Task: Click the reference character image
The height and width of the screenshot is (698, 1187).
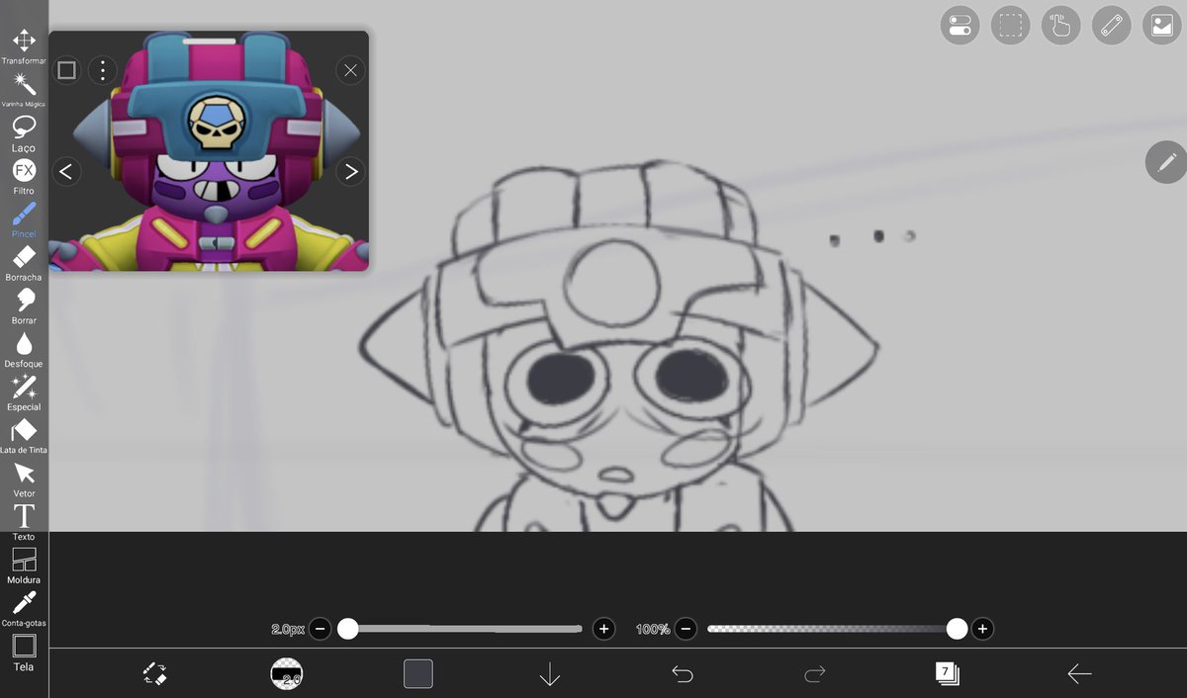Action: (x=209, y=150)
